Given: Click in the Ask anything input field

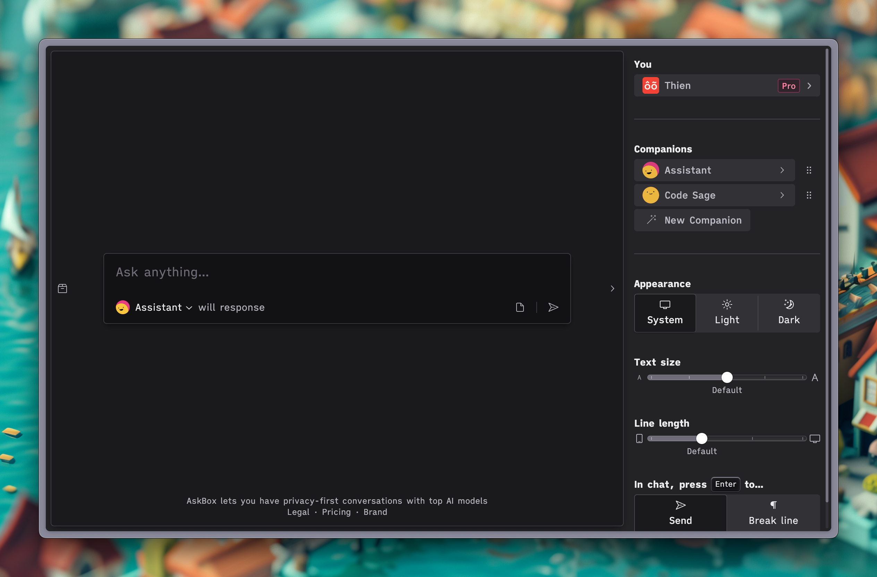Looking at the screenshot, I should click(337, 272).
